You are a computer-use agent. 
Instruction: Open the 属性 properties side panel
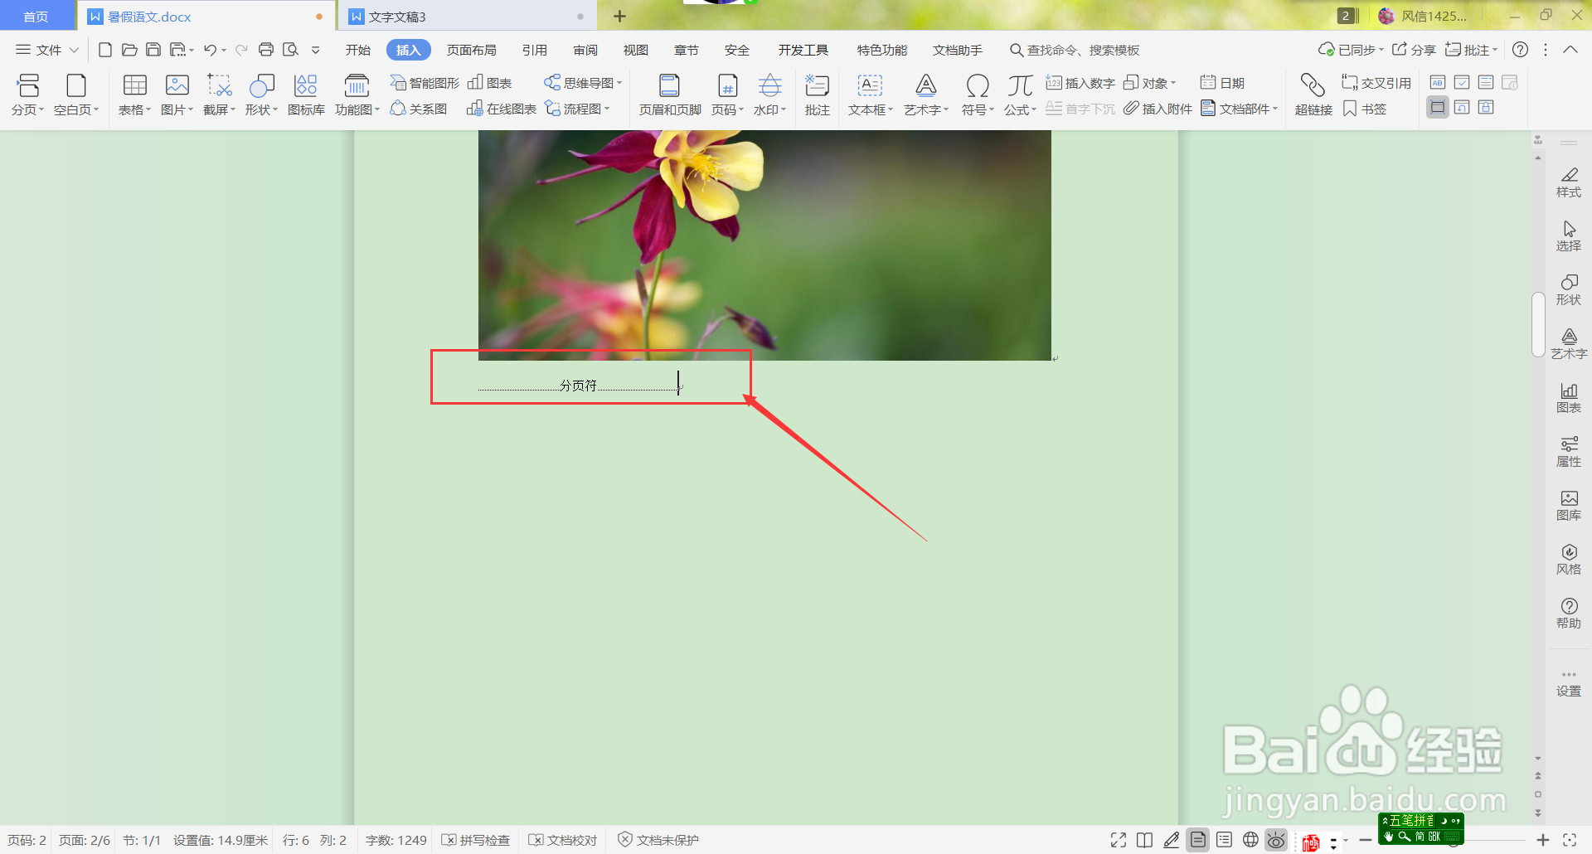click(x=1569, y=452)
